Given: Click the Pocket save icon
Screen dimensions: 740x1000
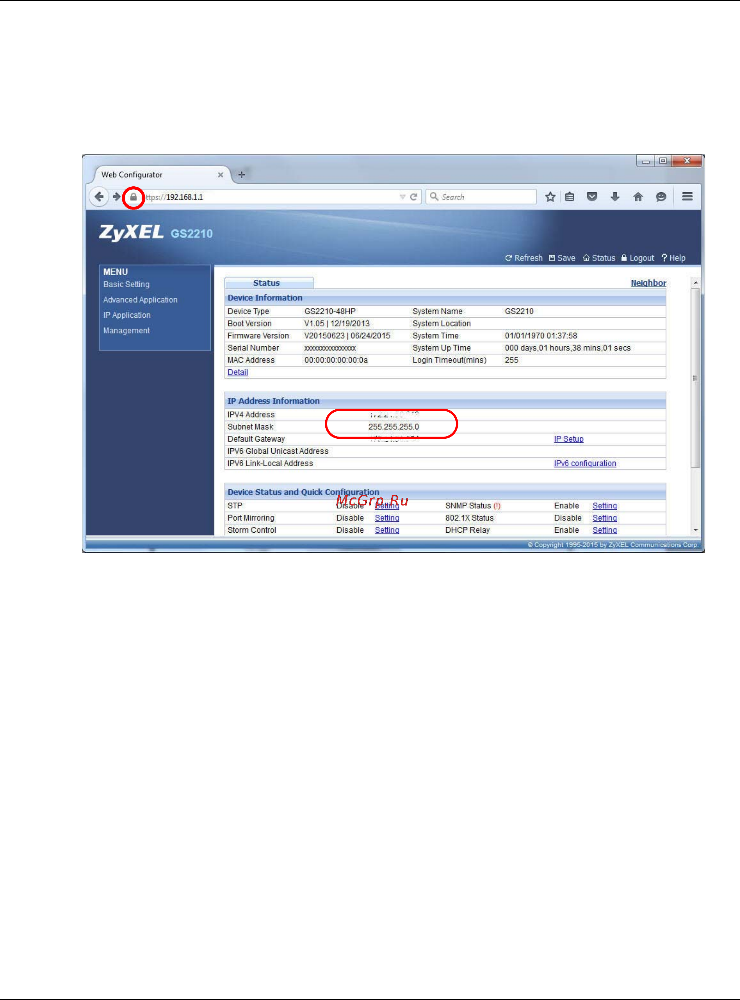Looking at the screenshot, I should (x=592, y=197).
